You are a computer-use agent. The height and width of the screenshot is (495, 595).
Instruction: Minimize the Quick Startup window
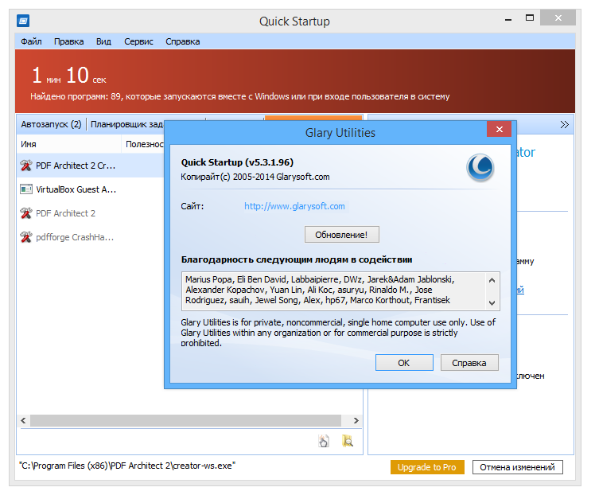507,18
